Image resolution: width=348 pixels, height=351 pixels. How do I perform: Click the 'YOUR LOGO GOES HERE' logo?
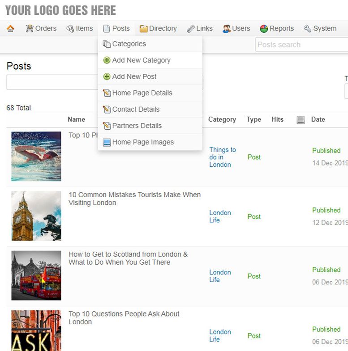point(60,10)
